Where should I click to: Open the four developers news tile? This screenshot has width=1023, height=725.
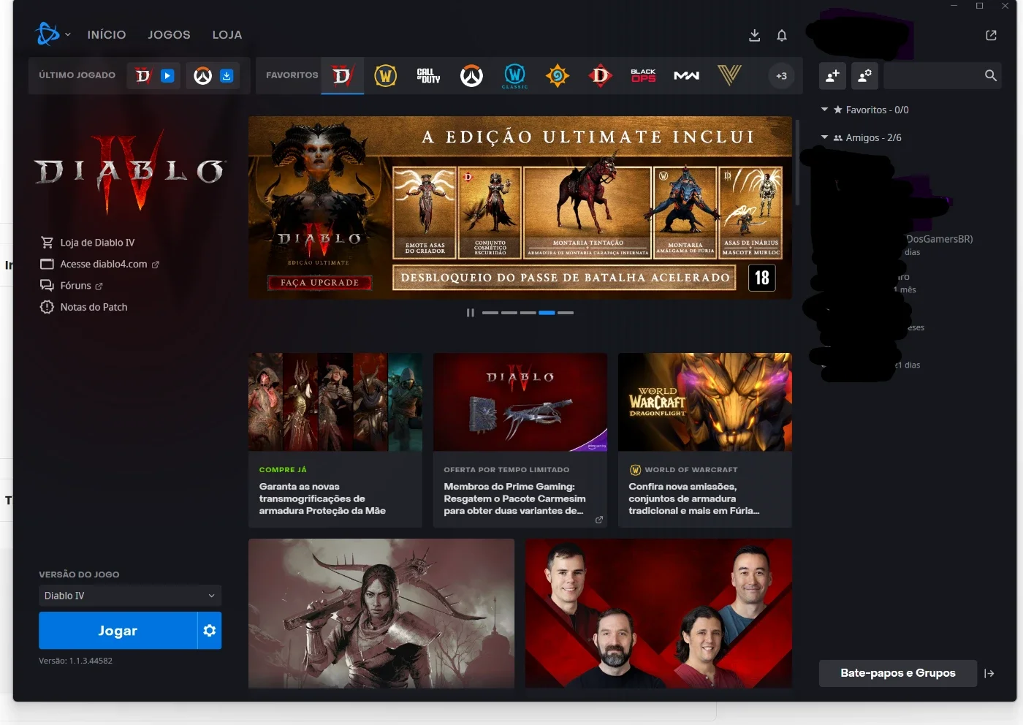coord(658,614)
